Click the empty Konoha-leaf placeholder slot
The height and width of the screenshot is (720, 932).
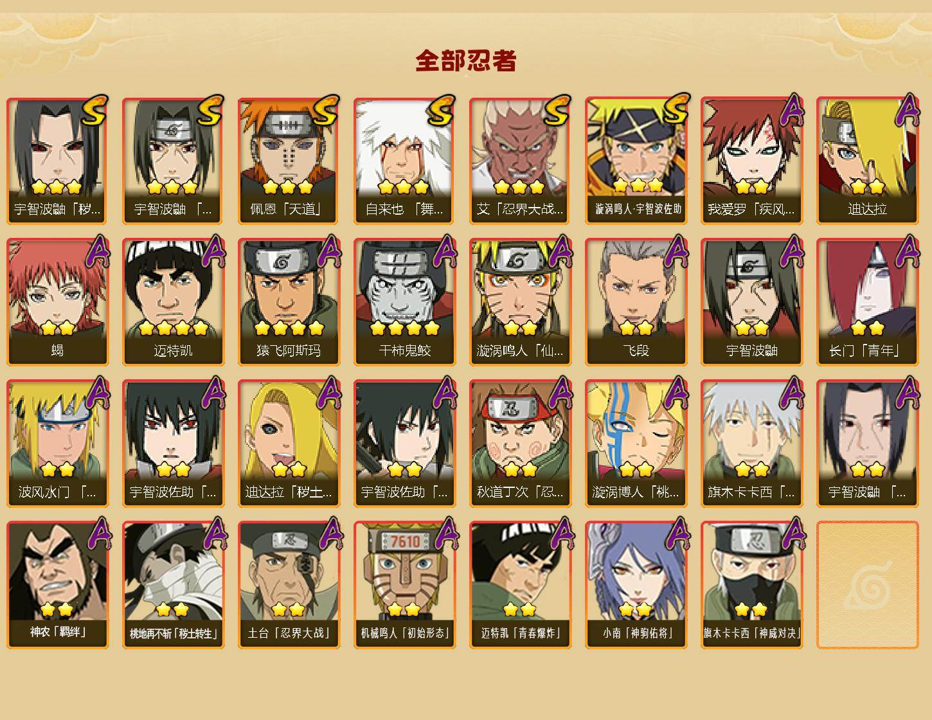coord(867,585)
